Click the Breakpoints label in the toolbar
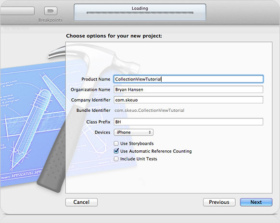Screen dimensions: 280x223 51,20
